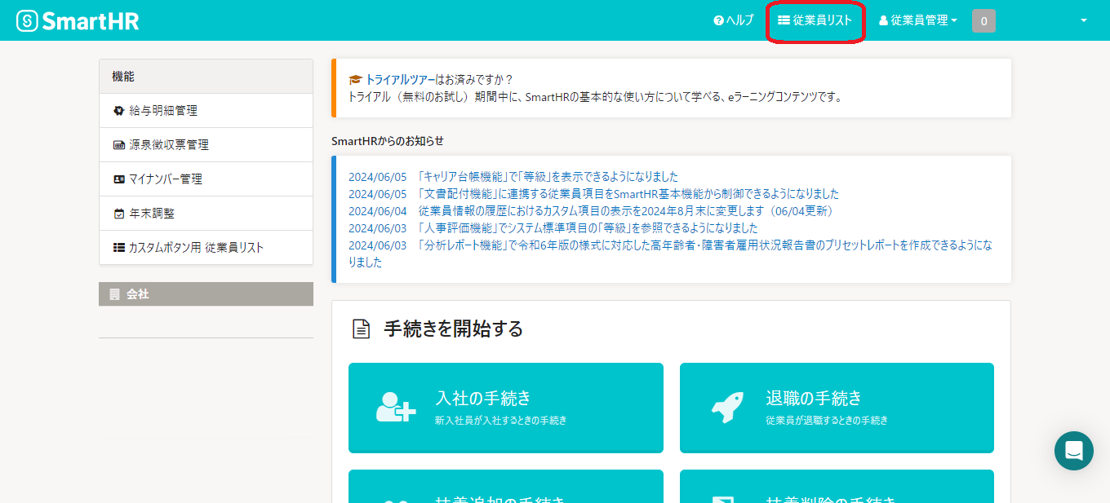This screenshot has width=1110, height=503.
Task: Click the 年末調整 calendar check icon
Action: click(x=119, y=214)
